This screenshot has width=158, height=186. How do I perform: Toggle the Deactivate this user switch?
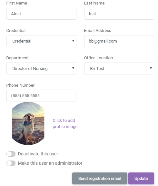point(11,154)
